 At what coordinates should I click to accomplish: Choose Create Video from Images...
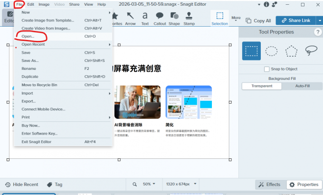(63, 29)
